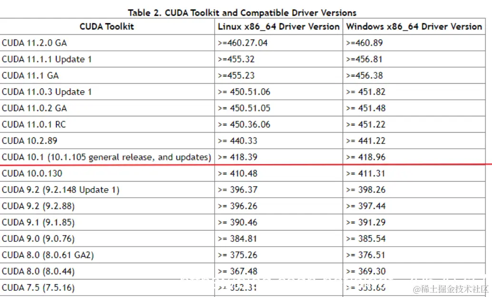This screenshot has height=297, width=492.
Task: Select the '>= 450.51.05' value
Action: (x=244, y=108)
